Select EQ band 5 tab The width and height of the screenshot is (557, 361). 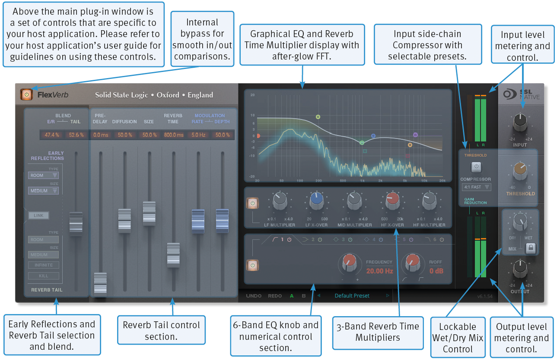[400, 239]
